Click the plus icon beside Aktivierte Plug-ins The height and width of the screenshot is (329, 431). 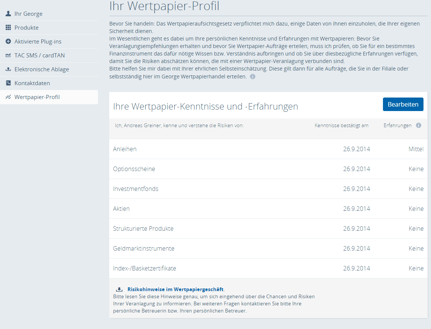(x=8, y=42)
